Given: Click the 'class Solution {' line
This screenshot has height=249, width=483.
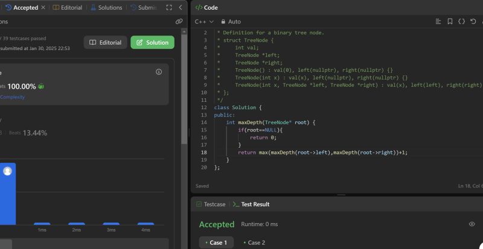Looking at the screenshot, I should click(x=238, y=107).
